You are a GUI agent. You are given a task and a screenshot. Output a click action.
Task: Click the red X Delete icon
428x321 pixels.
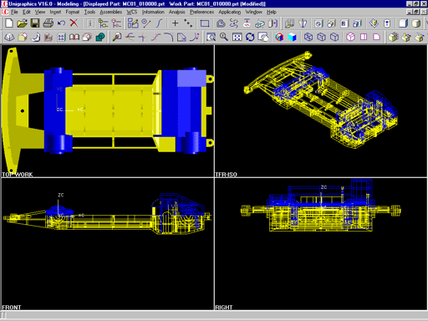[x=74, y=23]
